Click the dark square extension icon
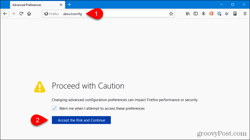Screen dimensions: 250x140 point(235,14)
